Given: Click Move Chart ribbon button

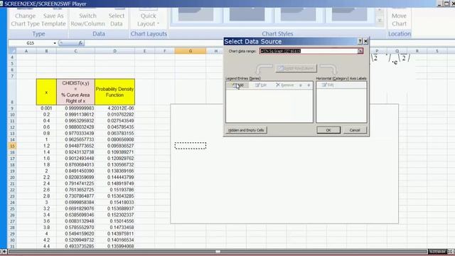Looking at the screenshot, I should coord(399,19).
